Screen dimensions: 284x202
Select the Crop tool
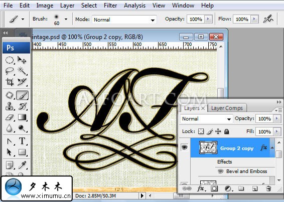coord(10,82)
